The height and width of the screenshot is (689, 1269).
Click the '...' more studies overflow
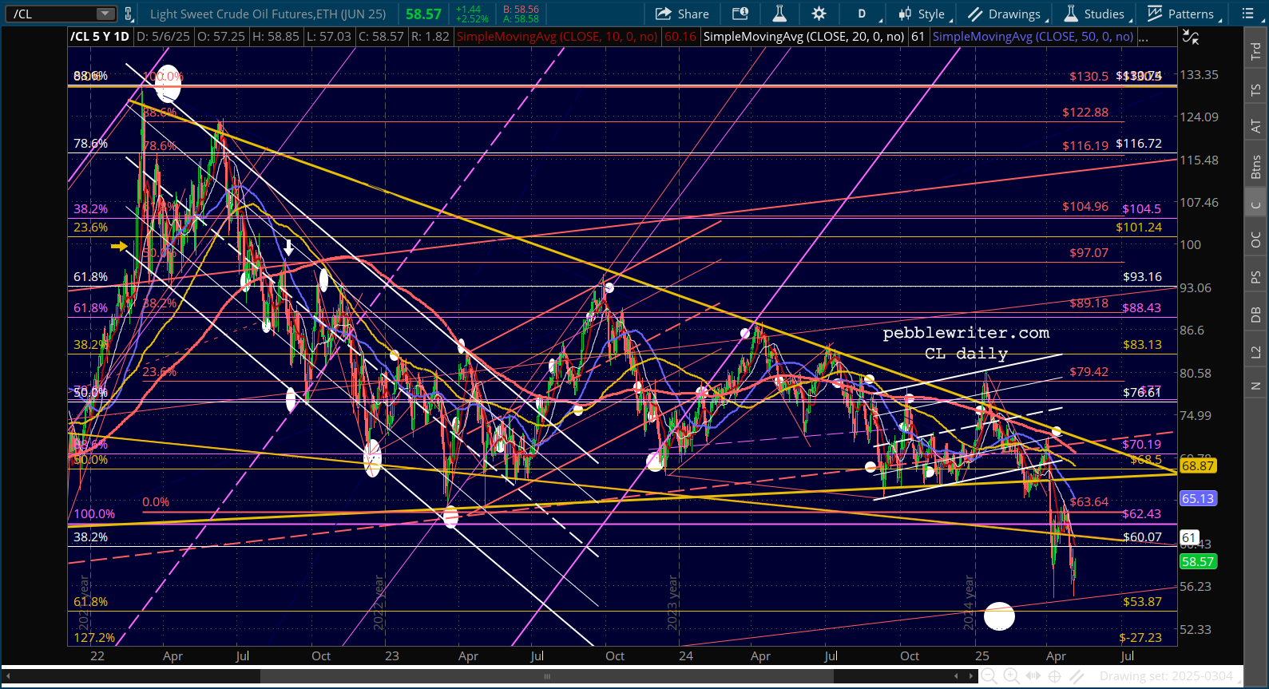point(1144,37)
